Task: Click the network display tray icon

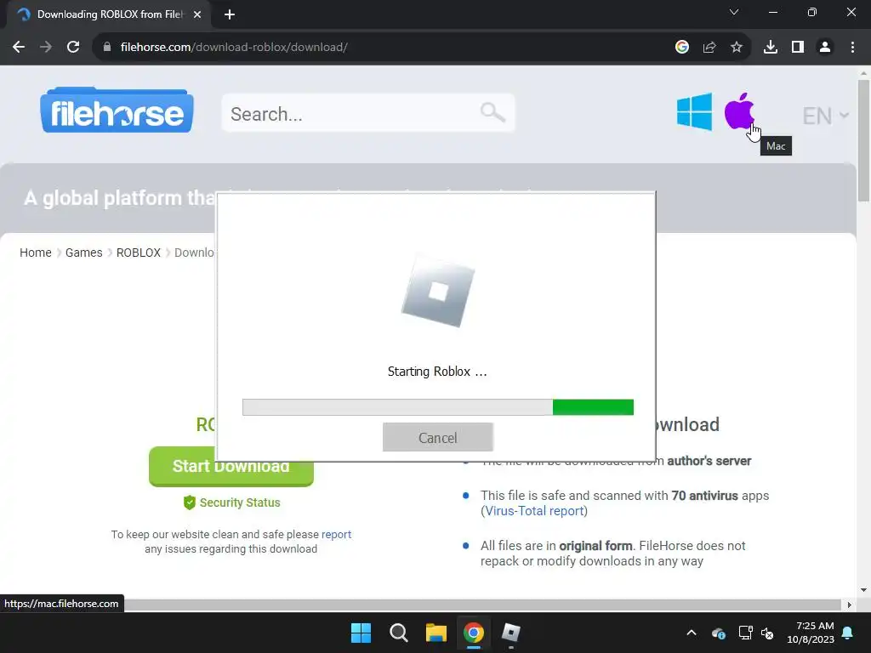Action: point(745,633)
